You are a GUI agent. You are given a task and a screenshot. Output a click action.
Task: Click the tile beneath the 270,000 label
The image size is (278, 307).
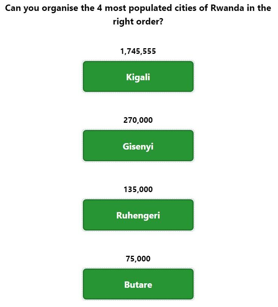coord(138,146)
